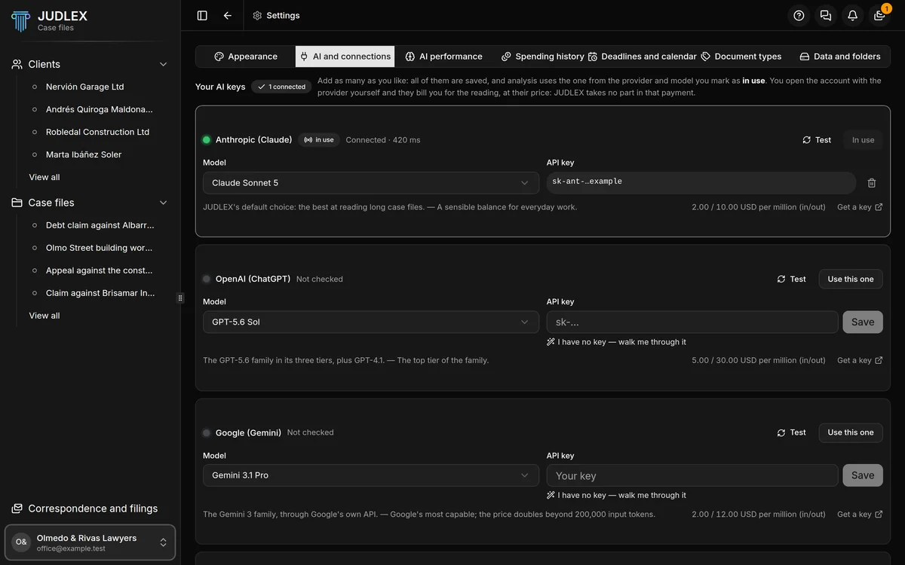Screen dimensions: 905x565
Task: Open Correspondence and filings
Action: click(84, 508)
